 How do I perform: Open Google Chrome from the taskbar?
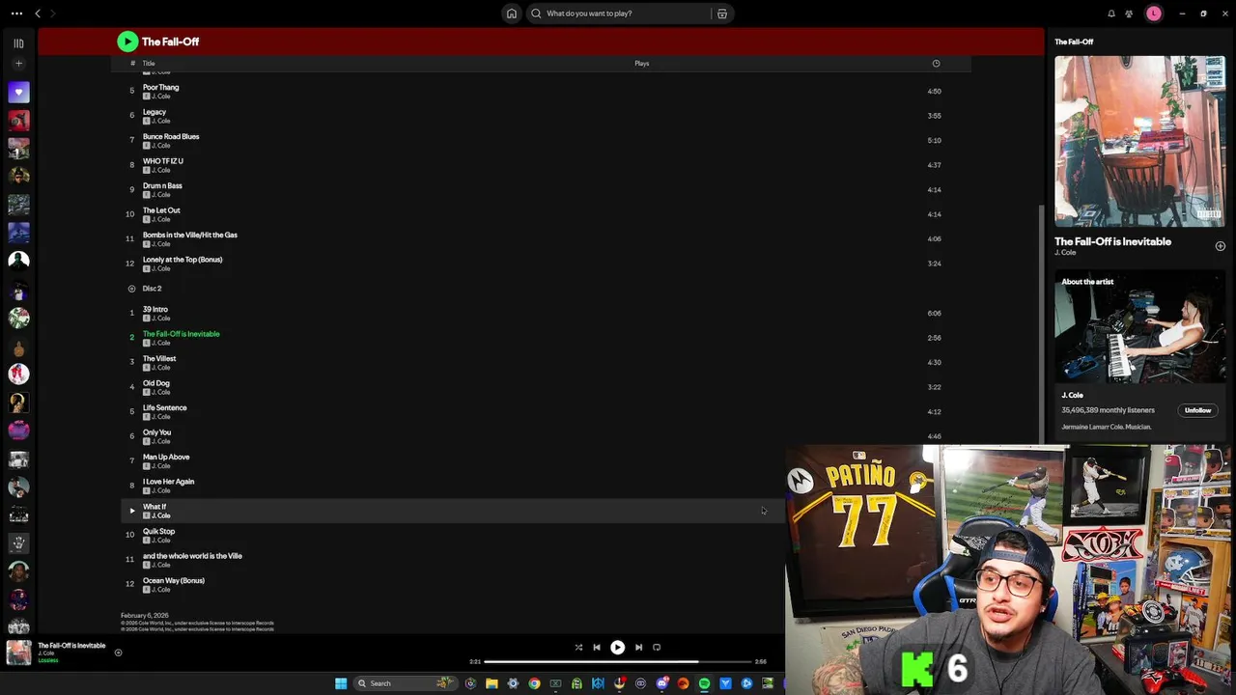click(x=534, y=683)
